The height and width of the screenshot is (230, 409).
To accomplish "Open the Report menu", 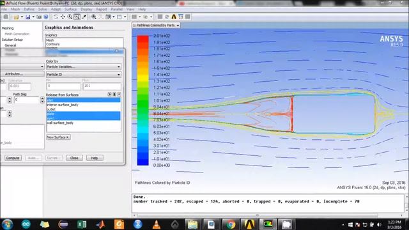I will coord(102,9).
